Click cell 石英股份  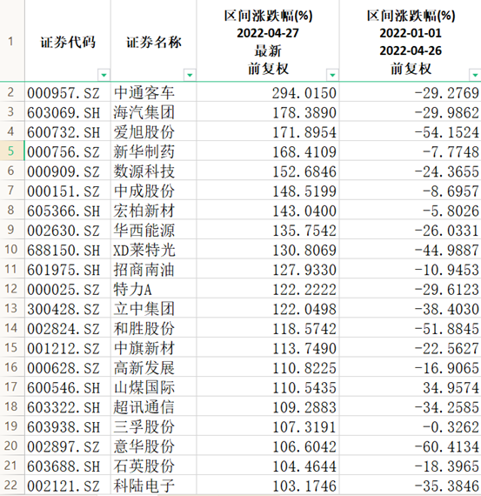[154, 466]
